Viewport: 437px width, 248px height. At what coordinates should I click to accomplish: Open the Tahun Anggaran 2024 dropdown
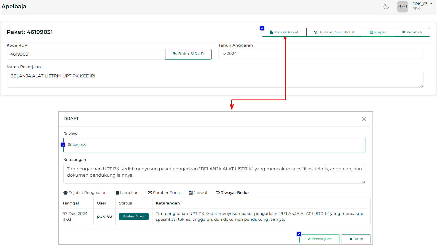(x=320, y=54)
